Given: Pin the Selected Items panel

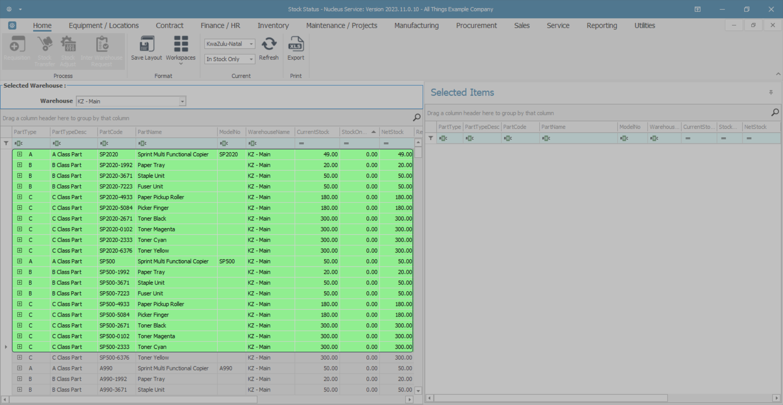Looking at the screenshot, I should (771, 92).
